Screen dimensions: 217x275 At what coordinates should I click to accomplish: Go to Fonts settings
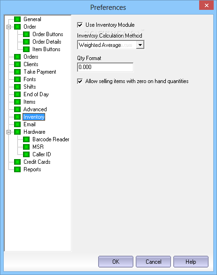30,79
